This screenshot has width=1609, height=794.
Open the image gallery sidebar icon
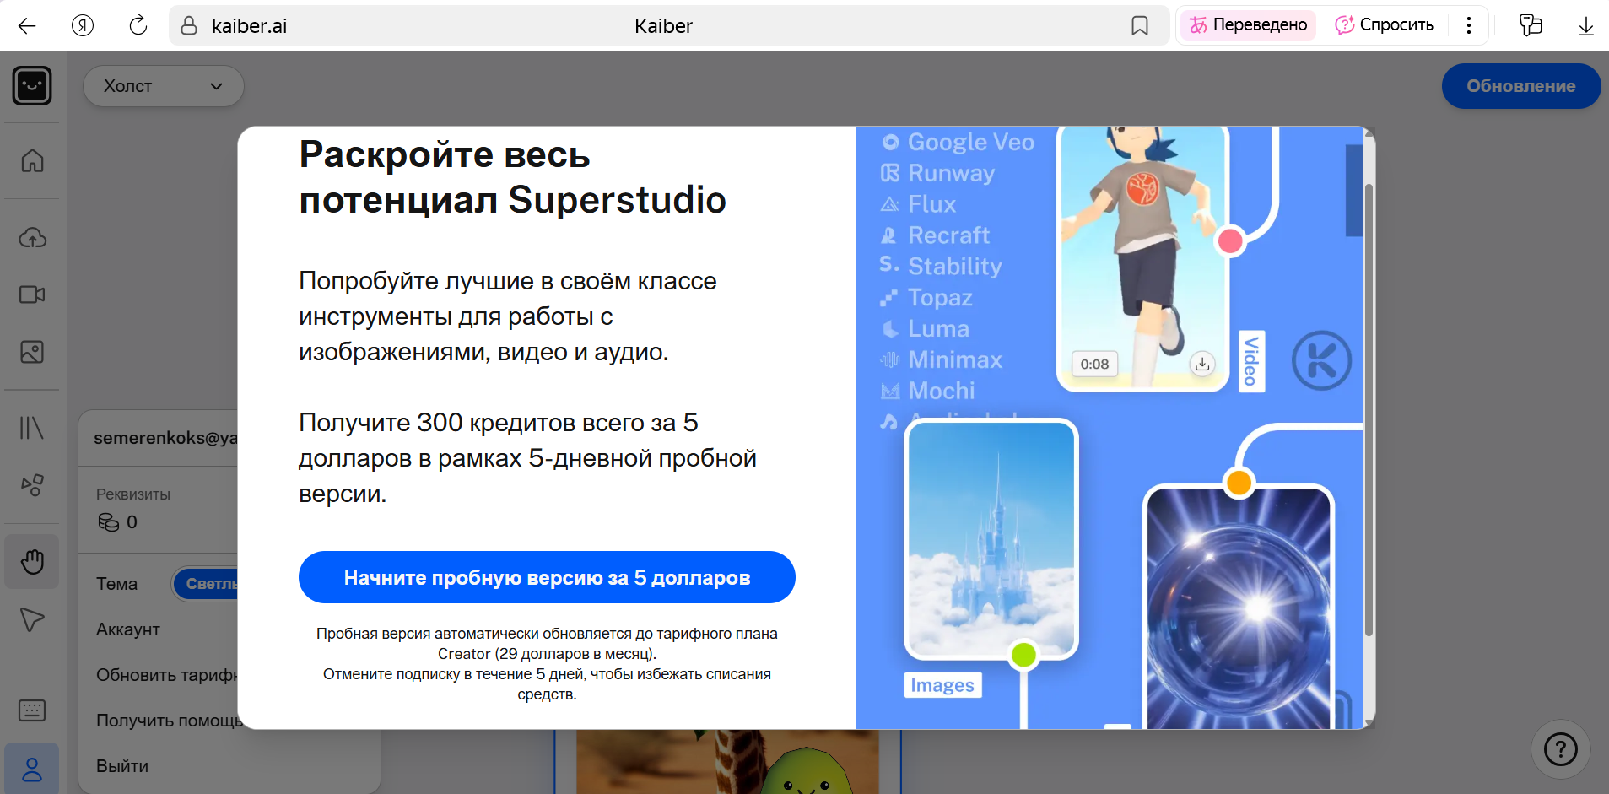(32, 352)
